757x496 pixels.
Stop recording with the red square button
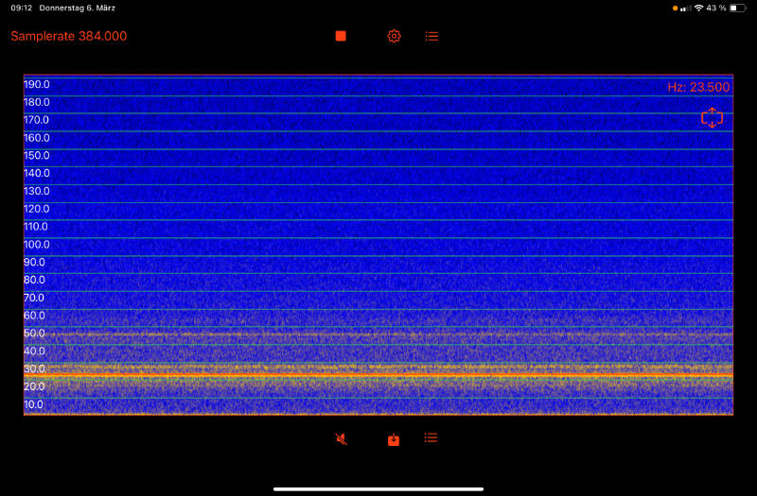click(341, 36)
